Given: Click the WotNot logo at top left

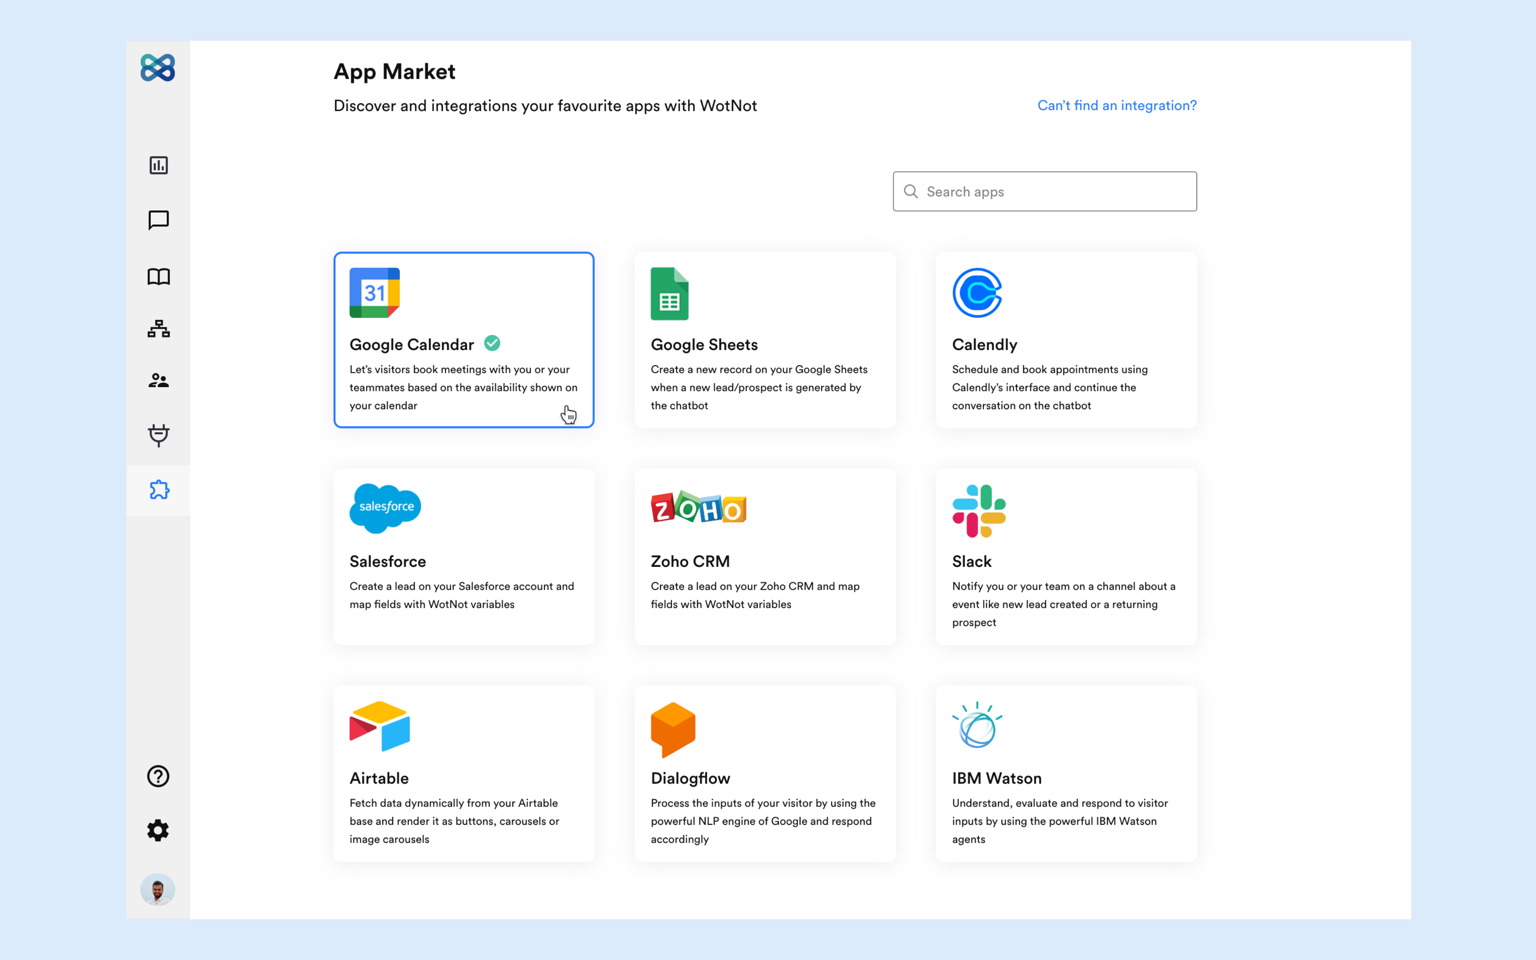Looking at the screenshot, I should pyautogui.click(x=158, y=68).
